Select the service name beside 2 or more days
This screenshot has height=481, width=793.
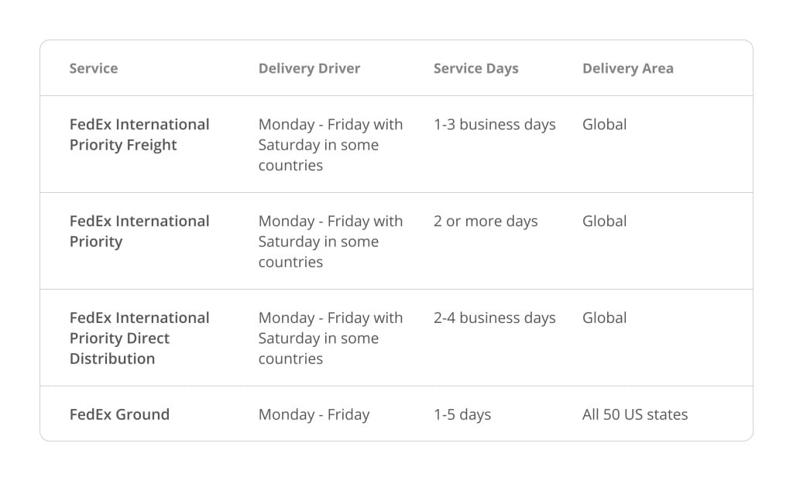tap(139, 231)
